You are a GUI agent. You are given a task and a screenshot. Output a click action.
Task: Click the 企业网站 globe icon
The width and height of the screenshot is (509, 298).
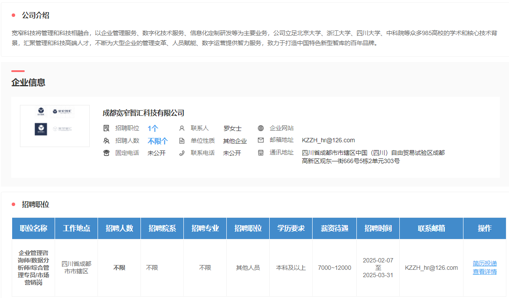[261, 128]
